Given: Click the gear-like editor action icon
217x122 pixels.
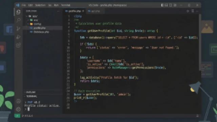Looking at the screenshot, I should click(x=188, y=11).
